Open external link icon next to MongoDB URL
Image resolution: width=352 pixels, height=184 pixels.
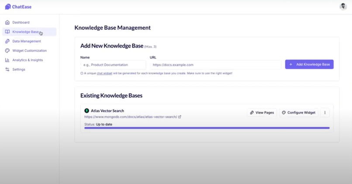tap(179, 117)
